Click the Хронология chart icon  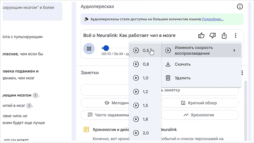tap(186, 115)
